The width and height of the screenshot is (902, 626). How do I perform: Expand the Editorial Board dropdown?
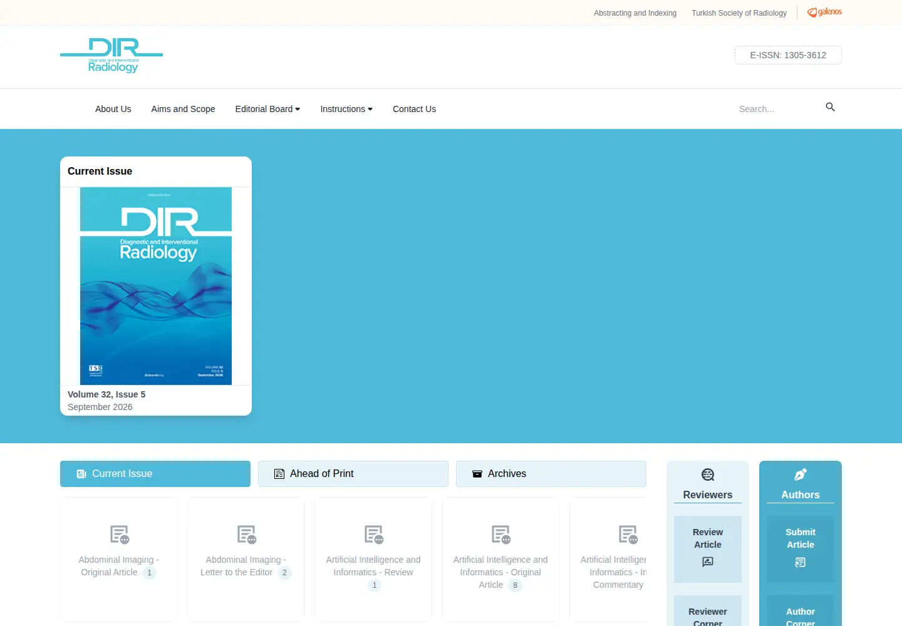tap(267, 109)
